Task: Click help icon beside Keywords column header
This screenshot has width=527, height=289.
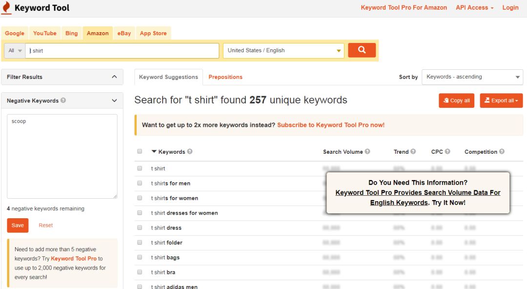Action: (x=190, y=152)
